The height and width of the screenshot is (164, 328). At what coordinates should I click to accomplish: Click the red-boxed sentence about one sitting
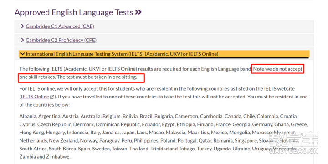pos(78,77)
